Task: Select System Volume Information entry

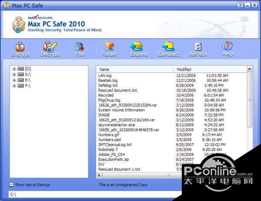Action: [x=121, y=110]
